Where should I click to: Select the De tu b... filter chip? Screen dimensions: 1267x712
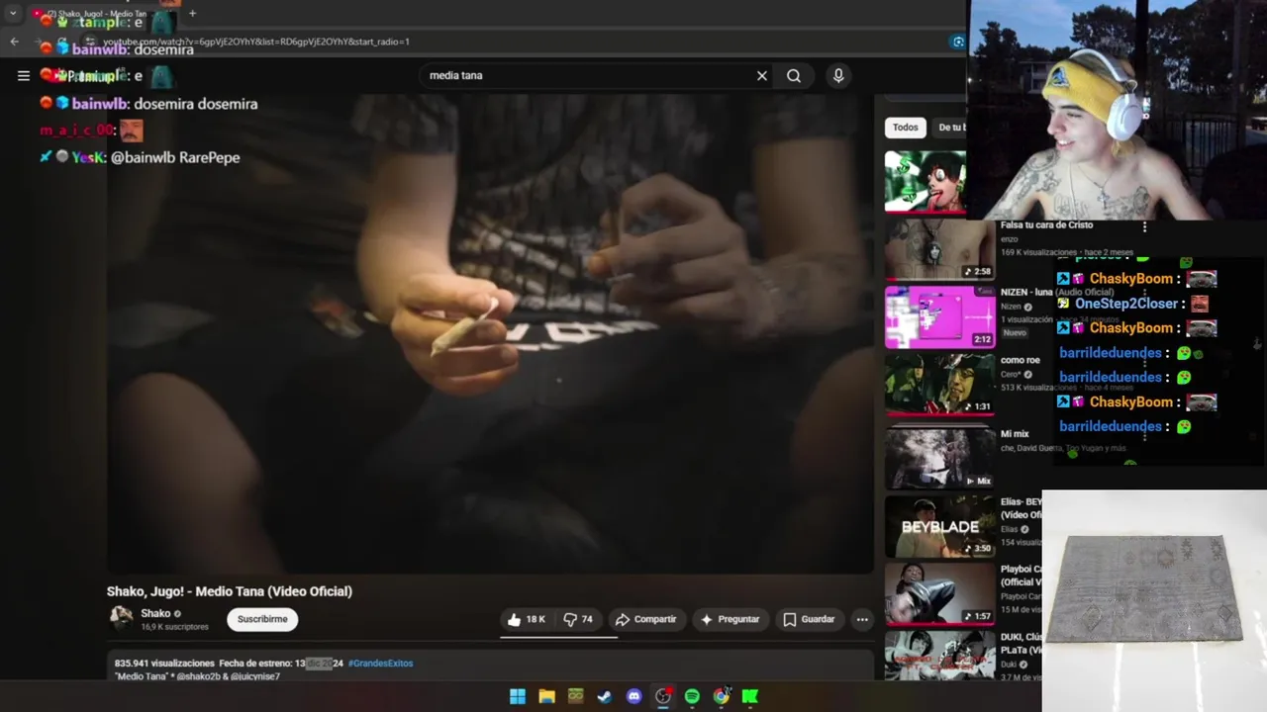pyautogui.click(x=950, y=127)
